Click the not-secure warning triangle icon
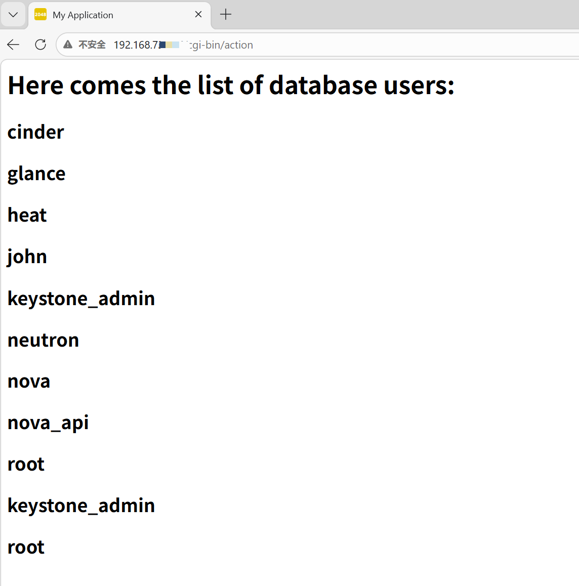Image resolution: width=579 pixels, height=586 pixels. 68,45
